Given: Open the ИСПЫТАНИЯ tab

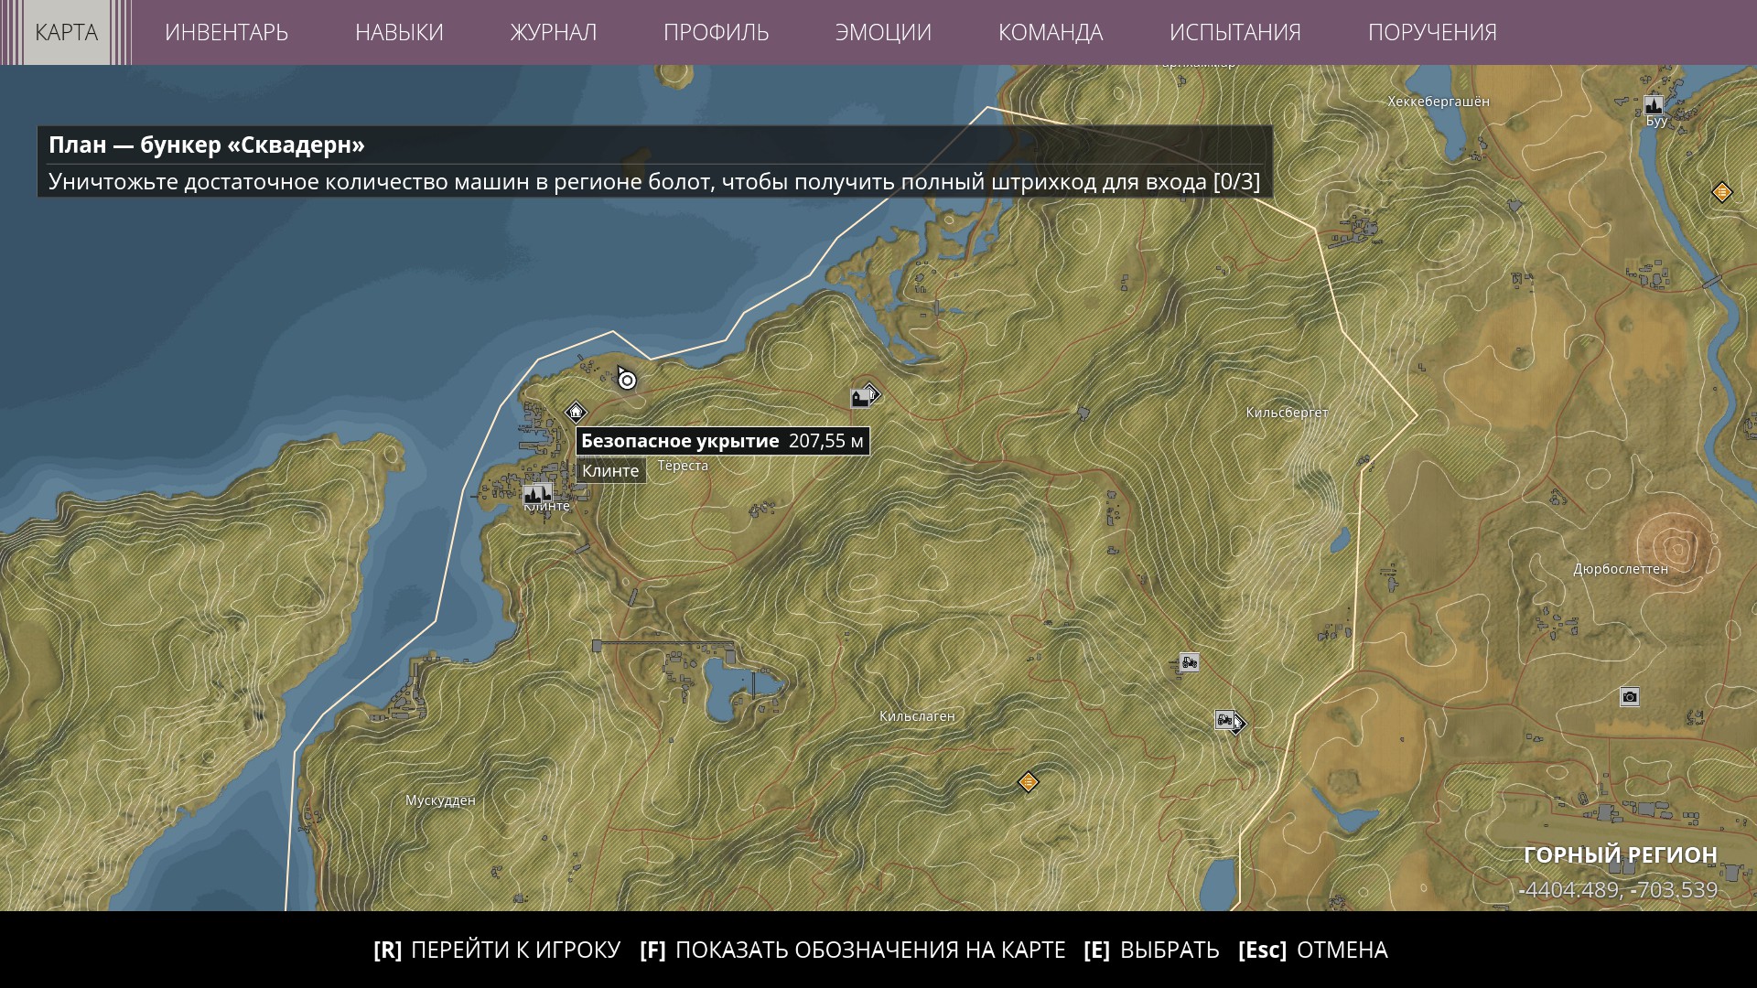Looking at the screenshot, I should 1235,32.
